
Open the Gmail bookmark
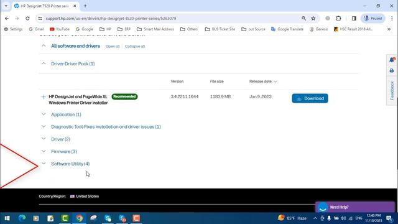coord(36,29)
